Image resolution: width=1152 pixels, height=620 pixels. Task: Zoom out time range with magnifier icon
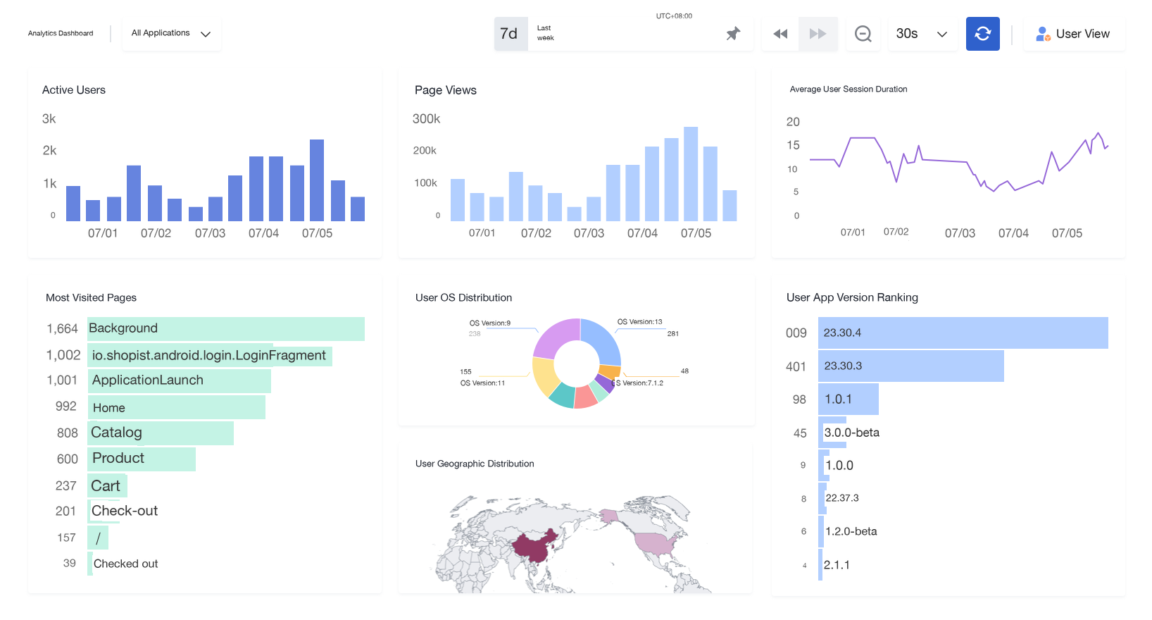point(863,34)
